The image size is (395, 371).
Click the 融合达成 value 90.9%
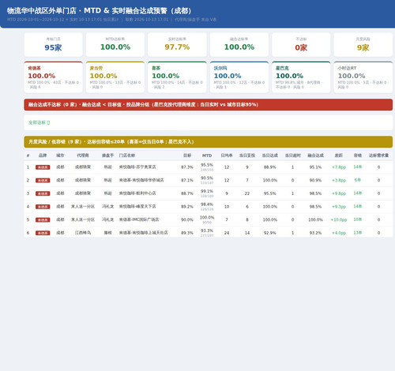315,181
